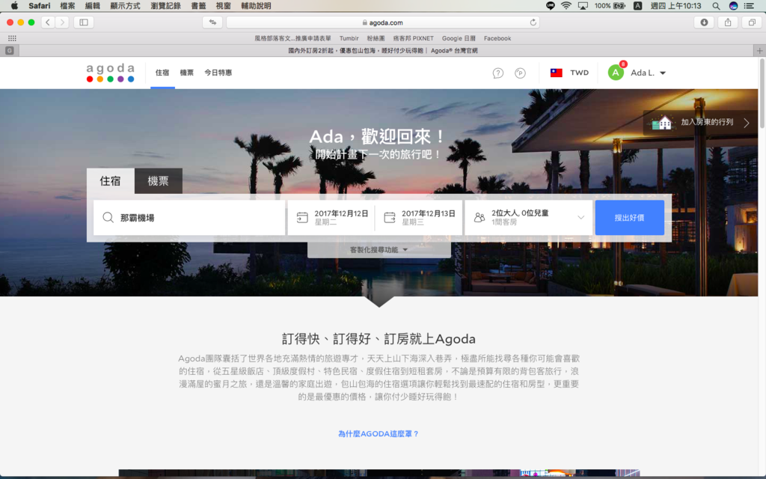The image size is (766, 479).
Task: Open the Facebook bookmark
Action: coord(497,38)
